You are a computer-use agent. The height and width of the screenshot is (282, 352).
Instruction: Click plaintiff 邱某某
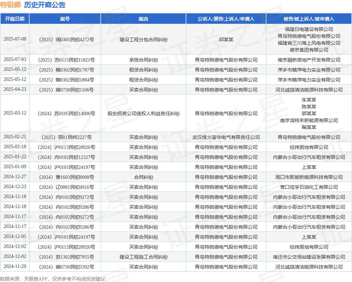(226, 40)
